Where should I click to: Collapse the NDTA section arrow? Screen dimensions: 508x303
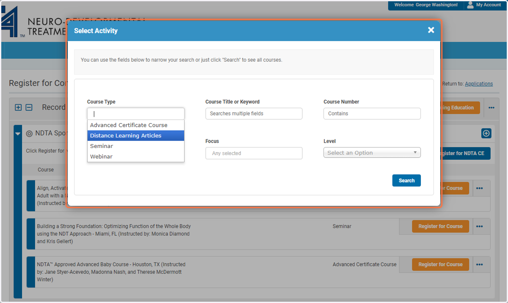click(18, 134)
